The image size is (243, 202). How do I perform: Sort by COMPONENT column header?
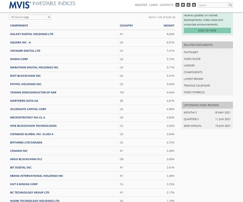click(19, 25)
